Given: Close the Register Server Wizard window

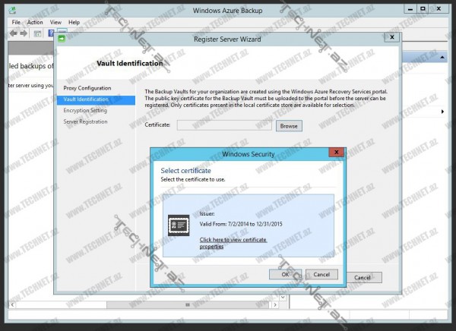Looking at the screenshot, I should [x=391, y=37].
